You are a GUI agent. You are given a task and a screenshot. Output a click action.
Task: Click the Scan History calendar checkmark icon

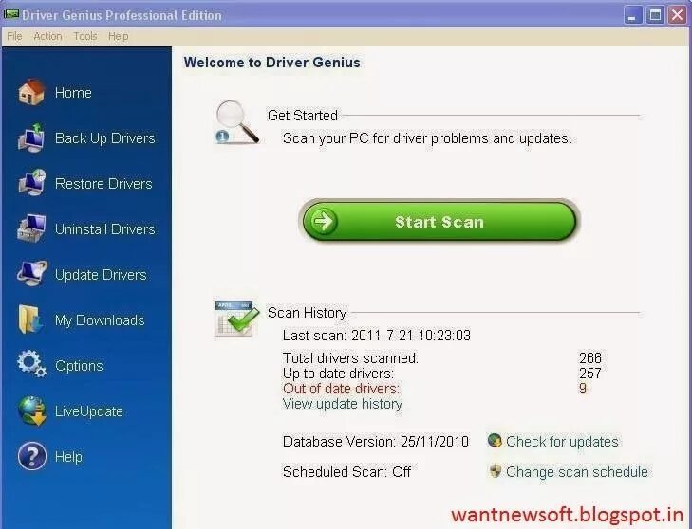tap(237, 319)
